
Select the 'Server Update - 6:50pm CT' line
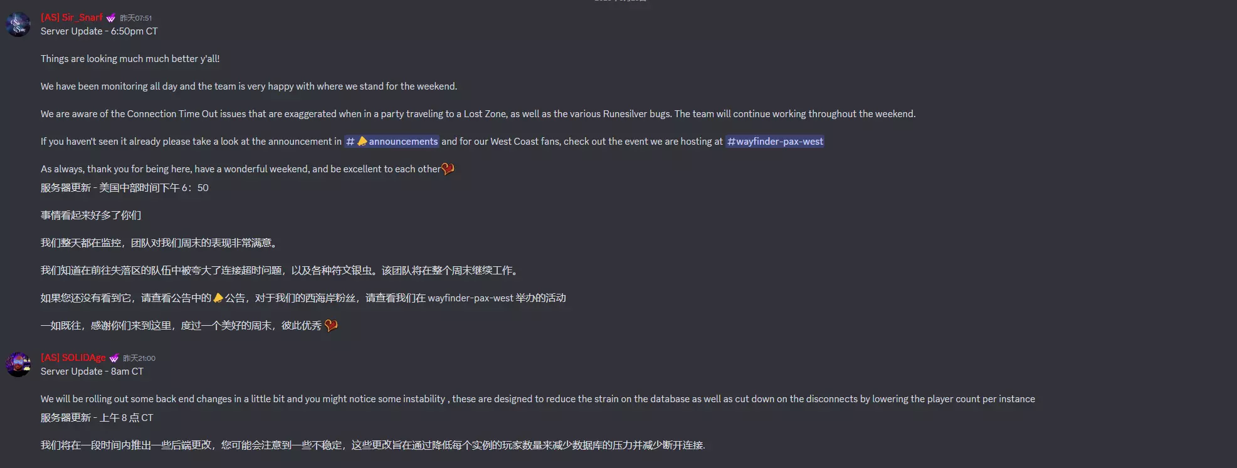99,31
